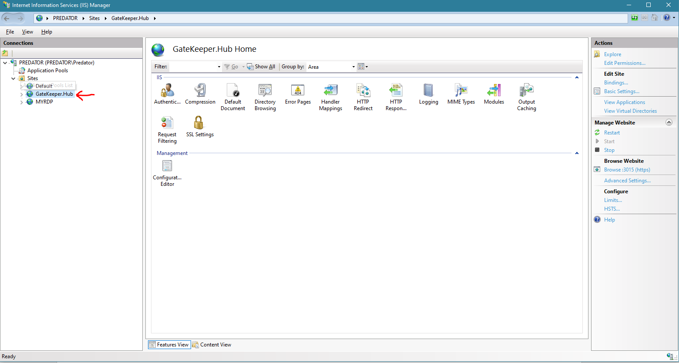Restart the website

pyautogui.click(x=612, y=133)
